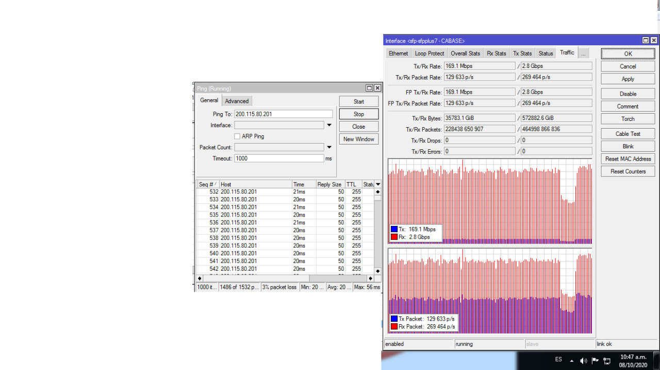Click the volume speaker icon in system tray

(x=583, y=361)
